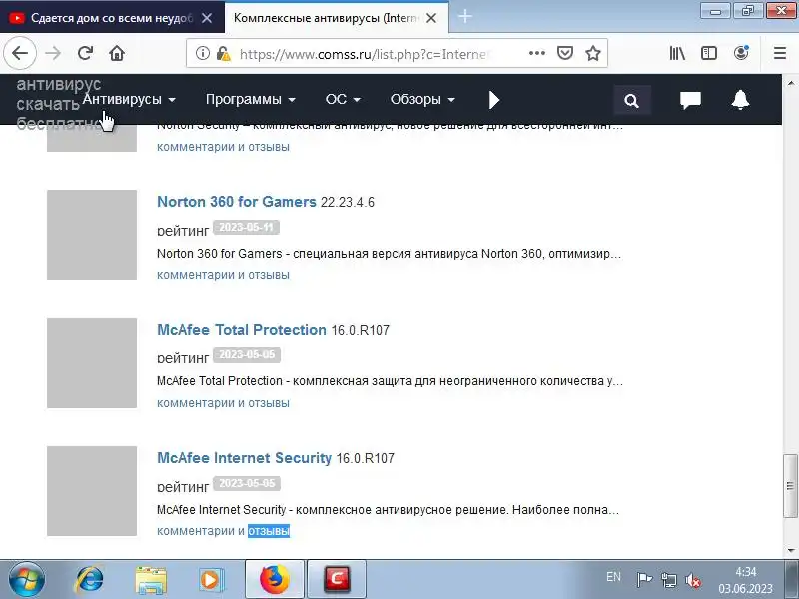
Task: Open page actions three-dot menu
Action: 537,53
